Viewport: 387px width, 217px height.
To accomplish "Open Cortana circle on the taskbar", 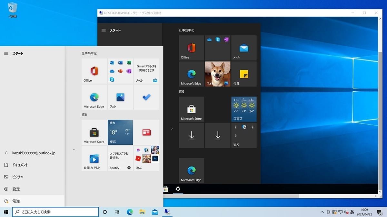I will (104, 212).
